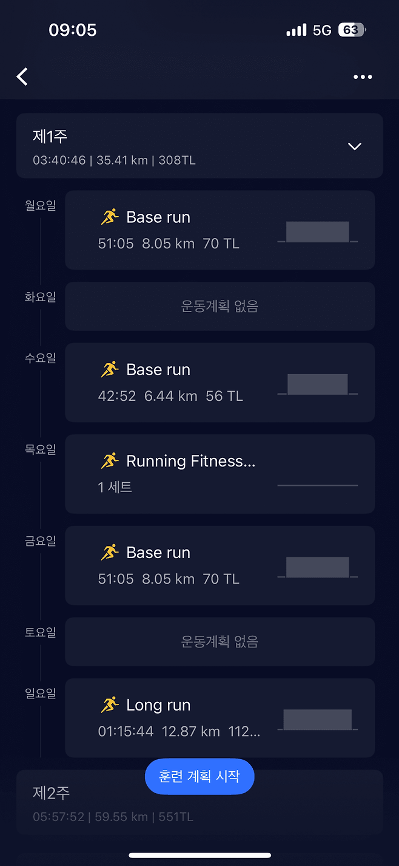Tap the back arrow icon
Viewport: 399px width, 866px height.
22,77
